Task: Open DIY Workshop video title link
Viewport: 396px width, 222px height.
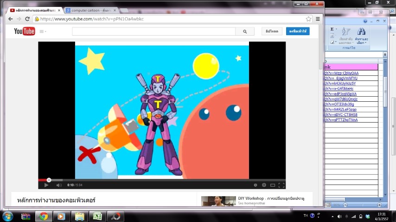Action: (x=271, y=198)
